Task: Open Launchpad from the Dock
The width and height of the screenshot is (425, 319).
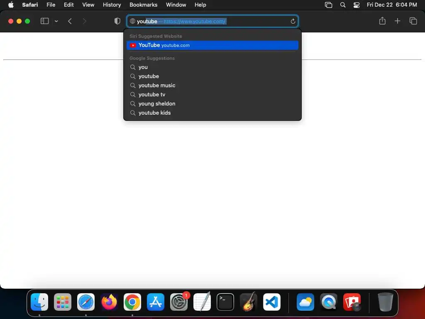Action: click(x=63, y=302)
